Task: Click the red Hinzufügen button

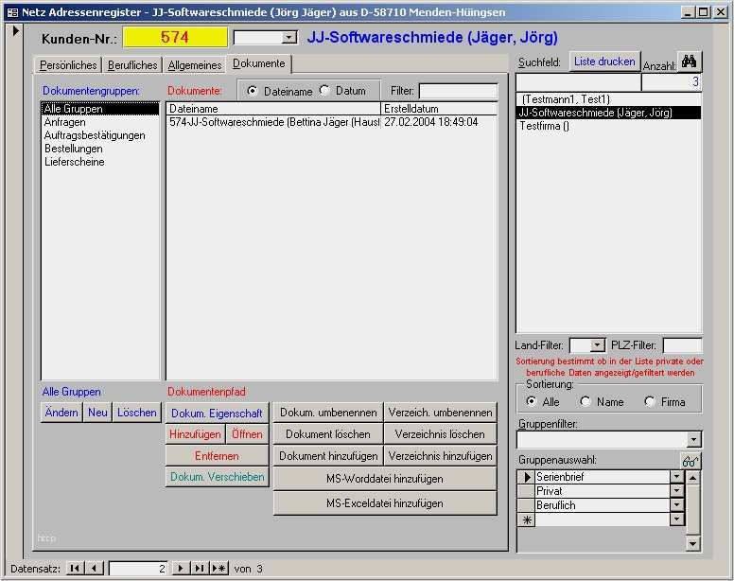Action: pos(195,434)
